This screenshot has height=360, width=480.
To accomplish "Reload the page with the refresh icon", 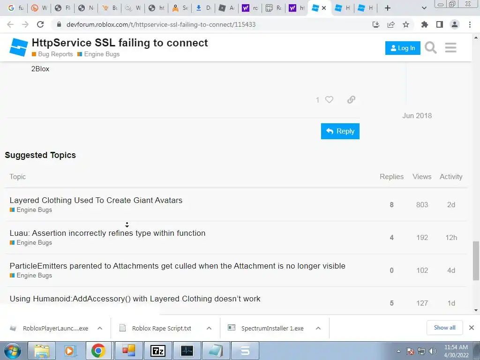I will point(40,24).
